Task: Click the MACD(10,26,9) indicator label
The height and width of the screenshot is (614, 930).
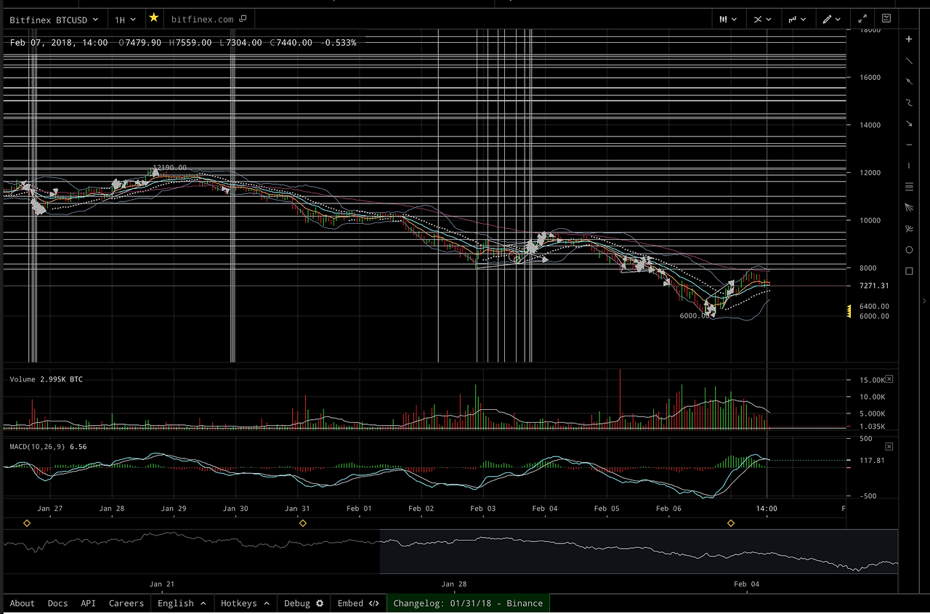Action: [x=48, y=446]
